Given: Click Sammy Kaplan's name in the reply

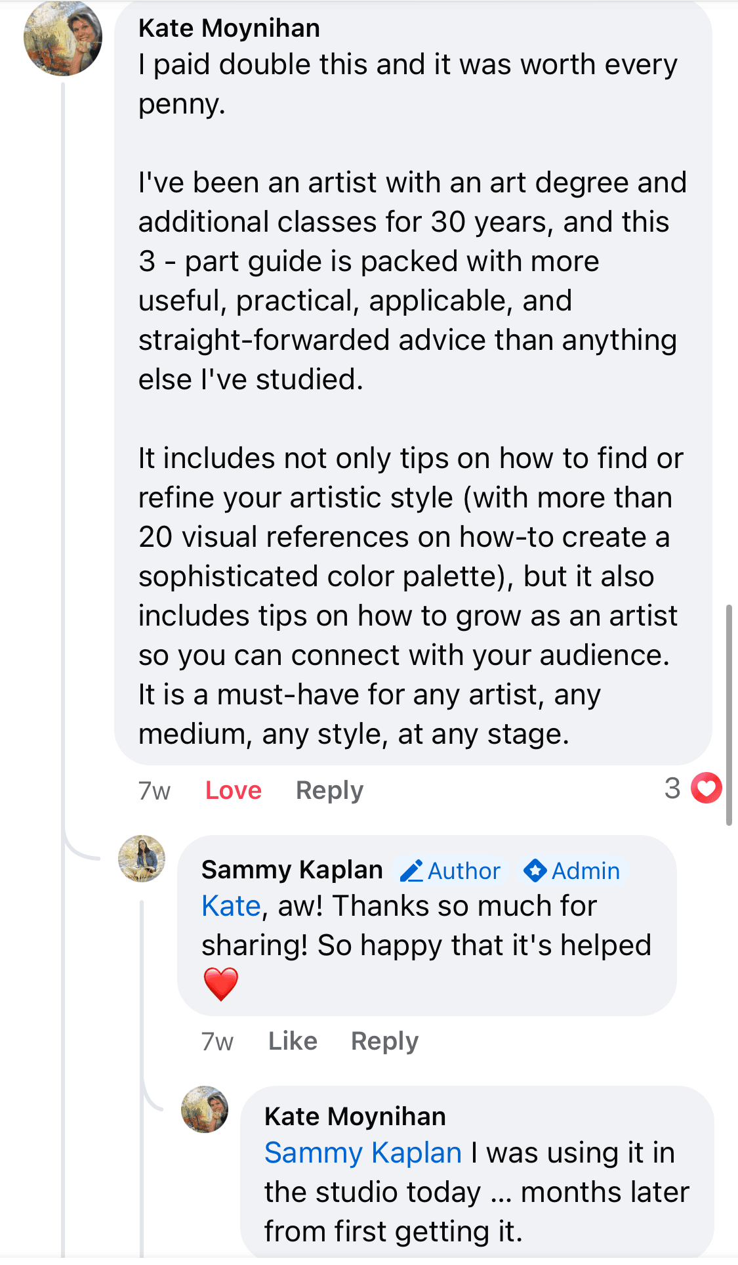Looking at the screenshot, I should (292, 870).
